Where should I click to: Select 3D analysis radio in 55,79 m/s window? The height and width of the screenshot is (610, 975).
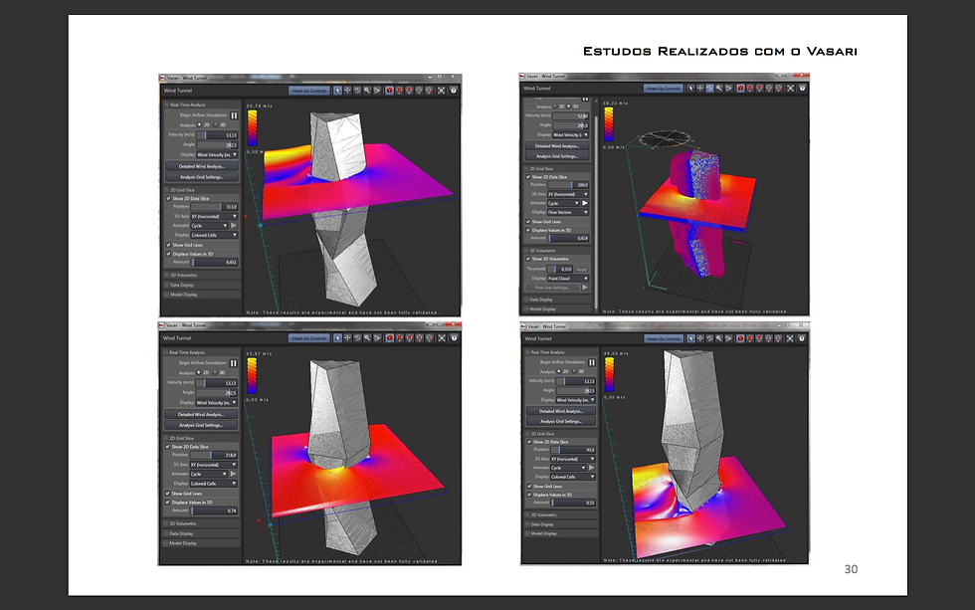[217, 125]
